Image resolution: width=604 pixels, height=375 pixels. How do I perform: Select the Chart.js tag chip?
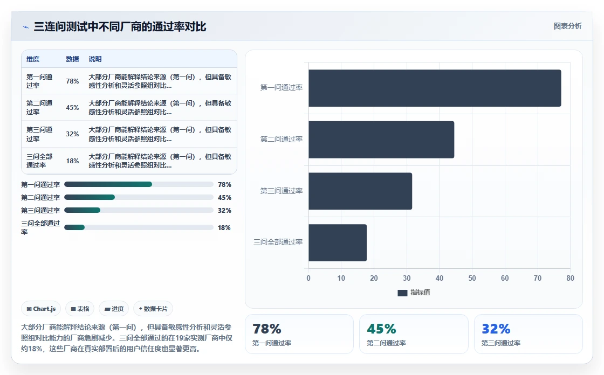pos(41,309)
